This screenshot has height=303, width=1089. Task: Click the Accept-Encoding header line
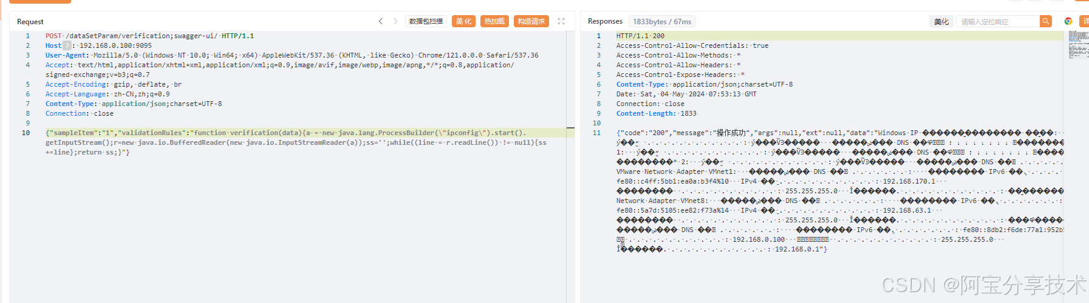(x=114, y=84)
